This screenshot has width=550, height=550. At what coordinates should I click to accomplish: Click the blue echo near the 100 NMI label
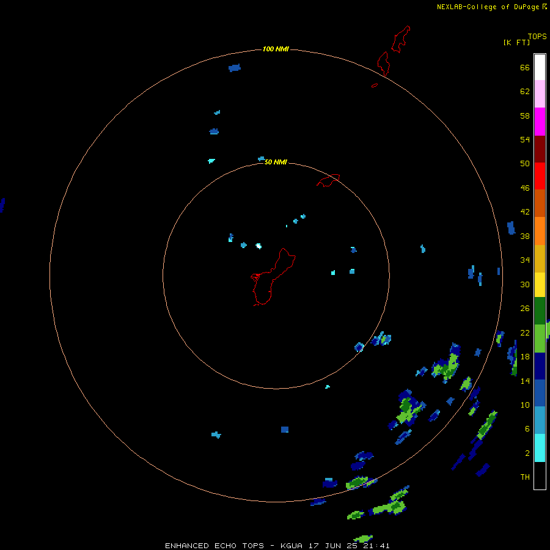235,68
